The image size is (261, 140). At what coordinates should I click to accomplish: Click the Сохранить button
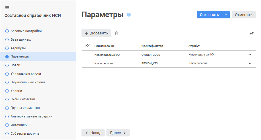coord(209,15)
